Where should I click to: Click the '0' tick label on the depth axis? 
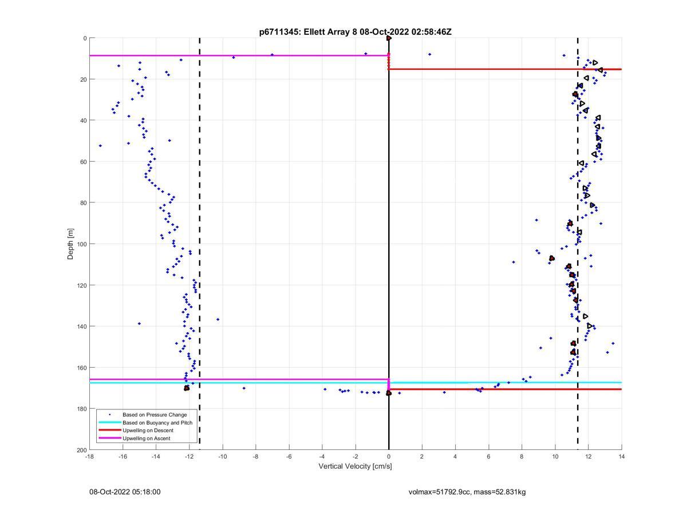(x=85, y=38)
